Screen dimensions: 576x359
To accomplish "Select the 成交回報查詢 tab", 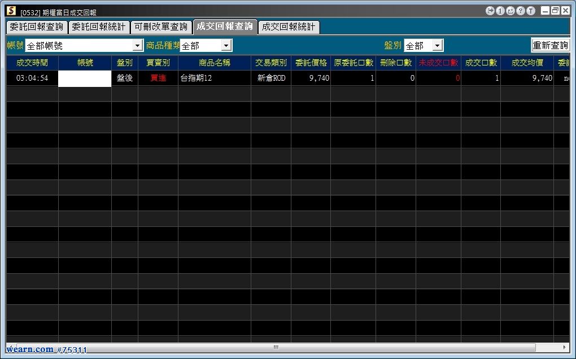I will coord(225,27).
